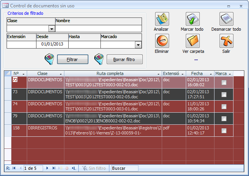Click the Borrar filtro button
This screenshot has height=176, width=249.
tap(124, 59)
